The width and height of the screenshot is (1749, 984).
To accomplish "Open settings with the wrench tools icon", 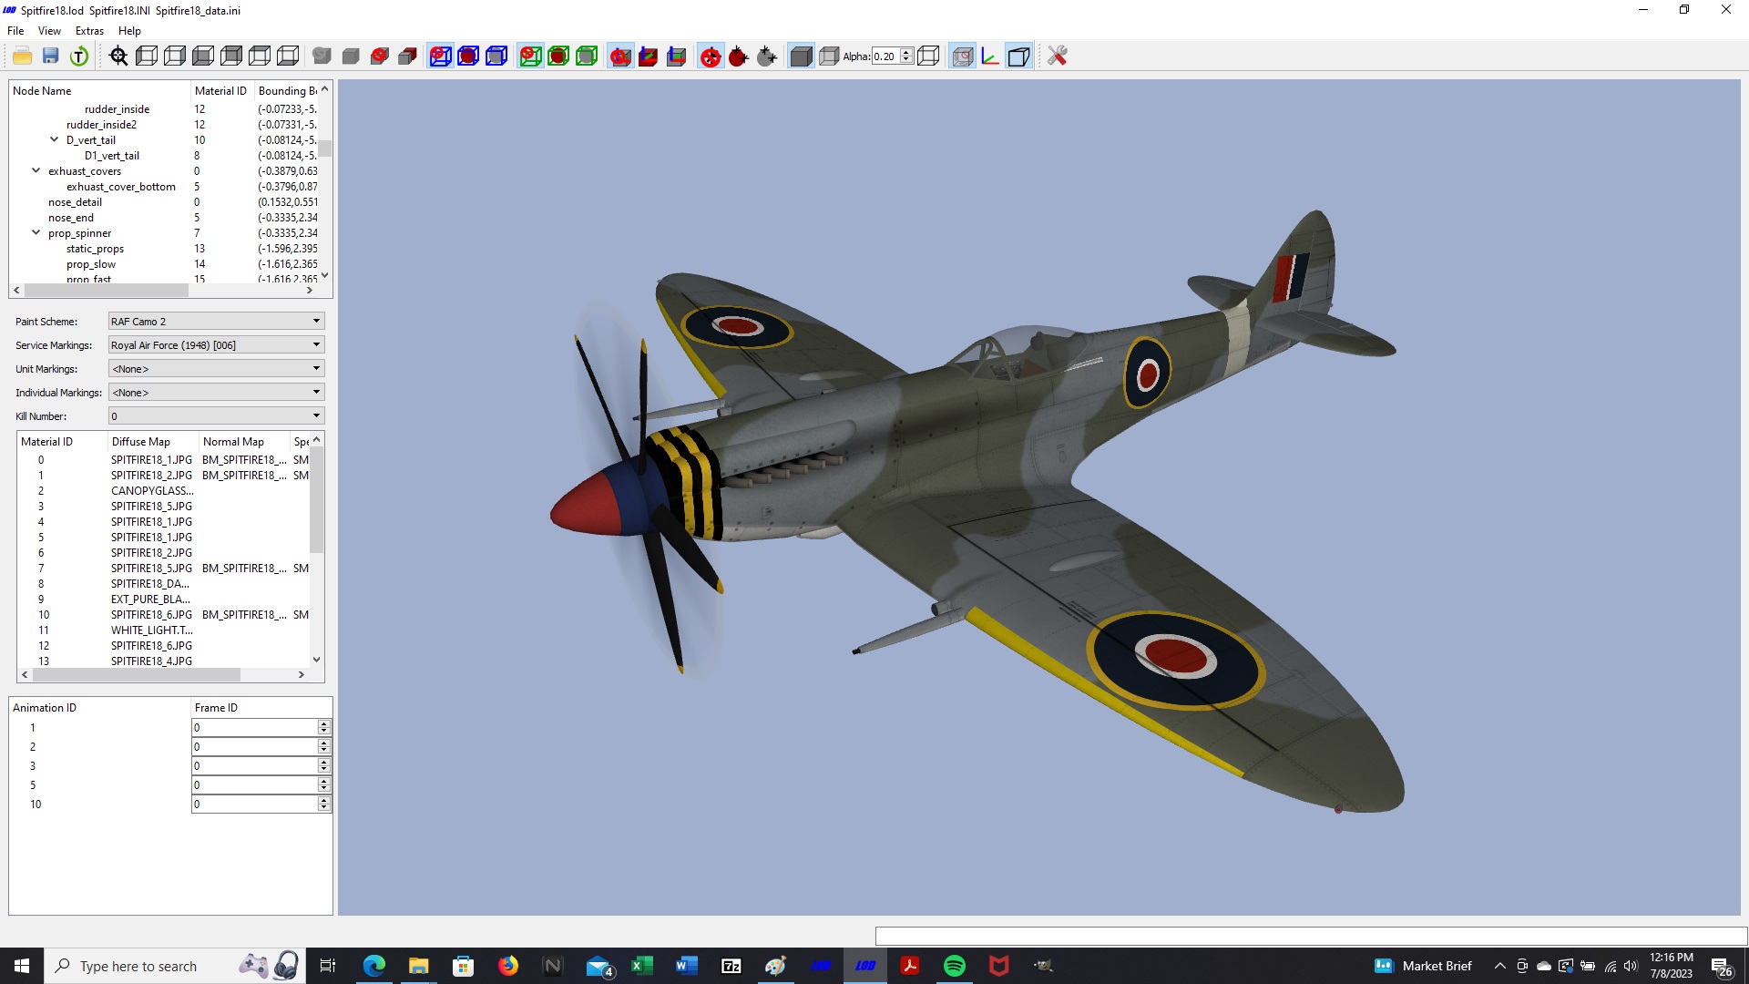I will [1057, 56].
